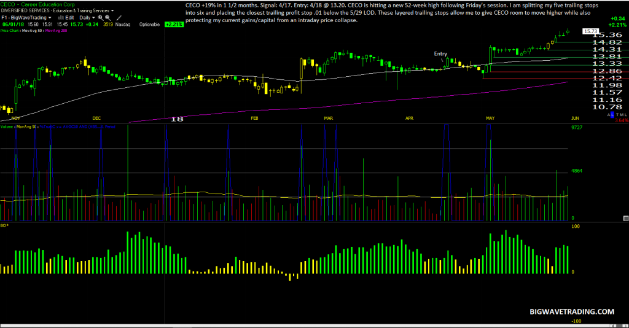Click the red 3.64% value below scale options
This screenshot has width=629, height=328.
coord(622,120)
